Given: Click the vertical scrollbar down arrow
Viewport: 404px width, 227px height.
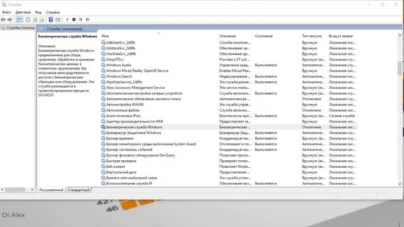Looking at the screenshot, I should (400, 184).
